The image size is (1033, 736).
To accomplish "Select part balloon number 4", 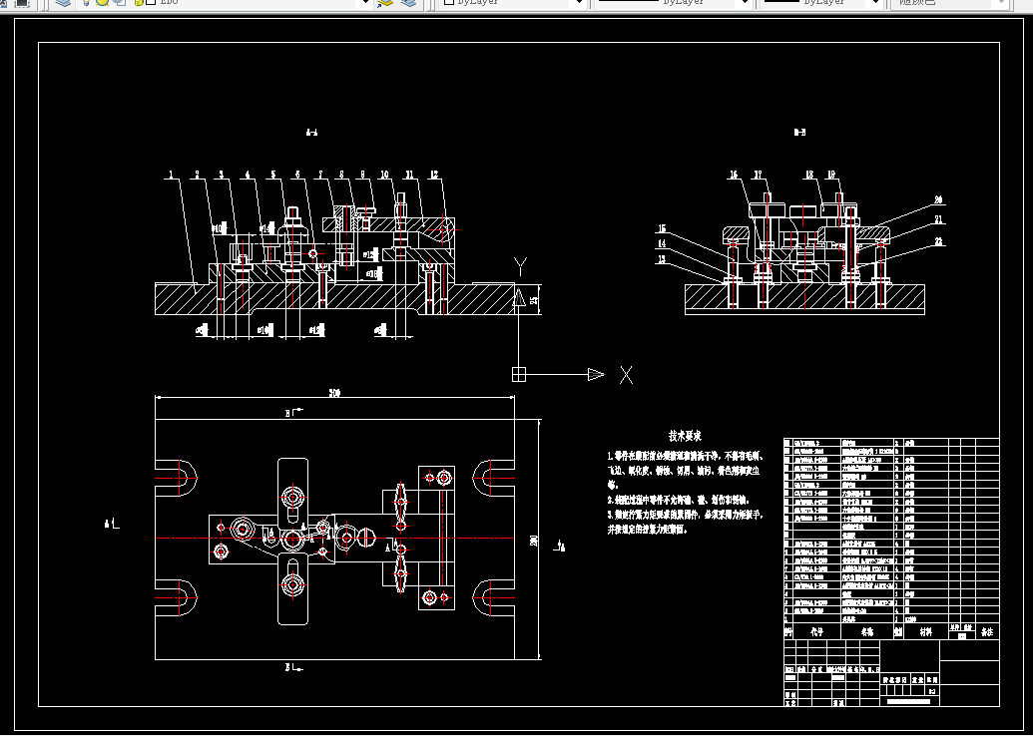I will pyautogui.click(x=248, y=176).
